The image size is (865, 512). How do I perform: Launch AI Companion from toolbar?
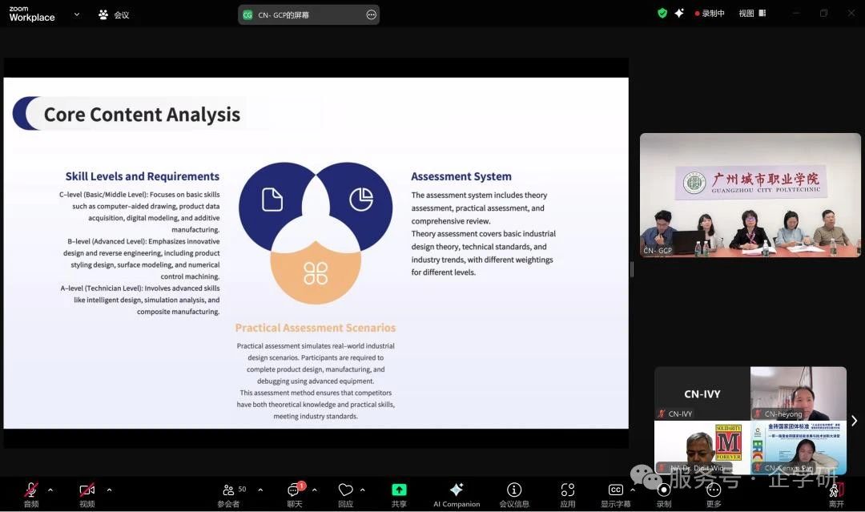click(x=457, y=490)
